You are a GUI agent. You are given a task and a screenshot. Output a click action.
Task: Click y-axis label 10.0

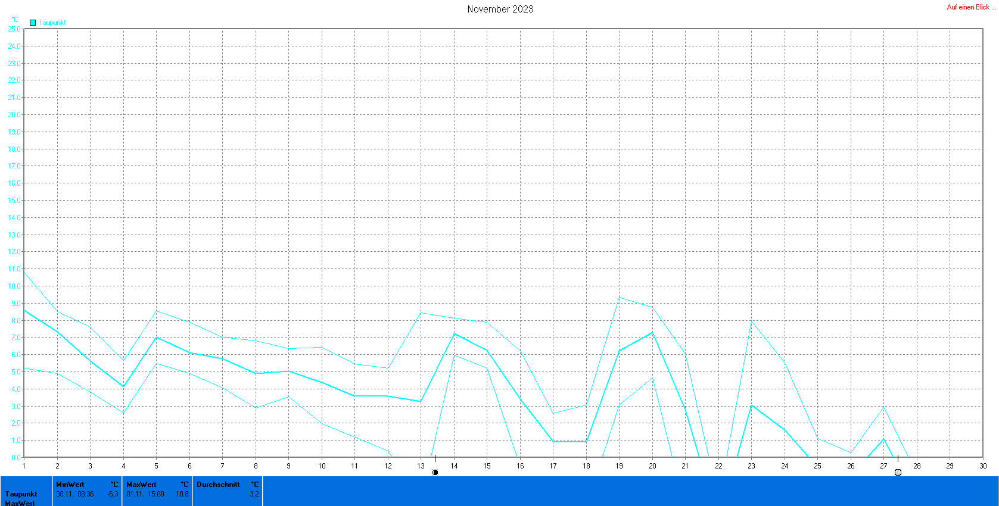coord(14,286)
